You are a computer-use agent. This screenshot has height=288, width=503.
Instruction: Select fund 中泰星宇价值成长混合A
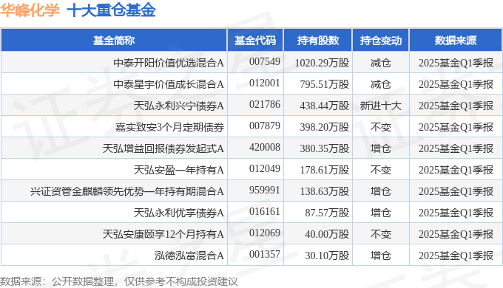(169, 84)
